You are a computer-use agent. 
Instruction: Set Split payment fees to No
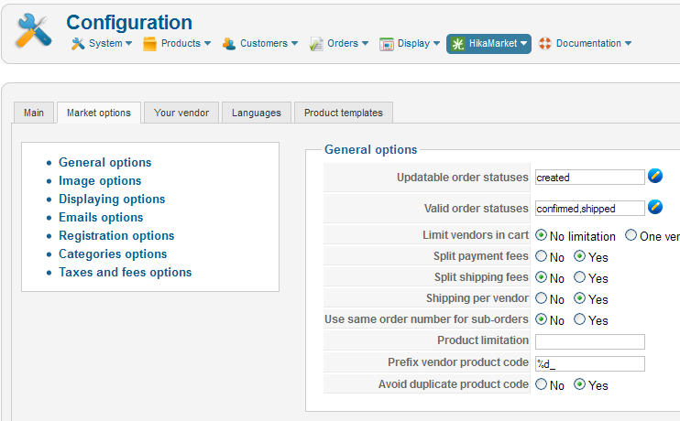click(542, 257)
